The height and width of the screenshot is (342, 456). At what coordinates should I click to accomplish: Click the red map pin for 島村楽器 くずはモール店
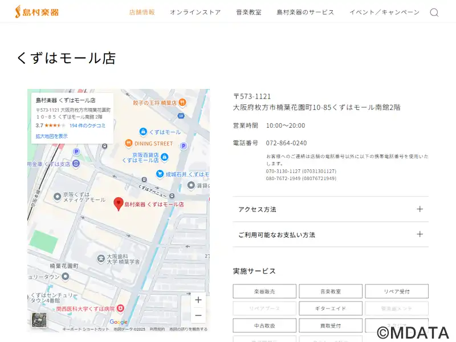click(x=119, y=204)
